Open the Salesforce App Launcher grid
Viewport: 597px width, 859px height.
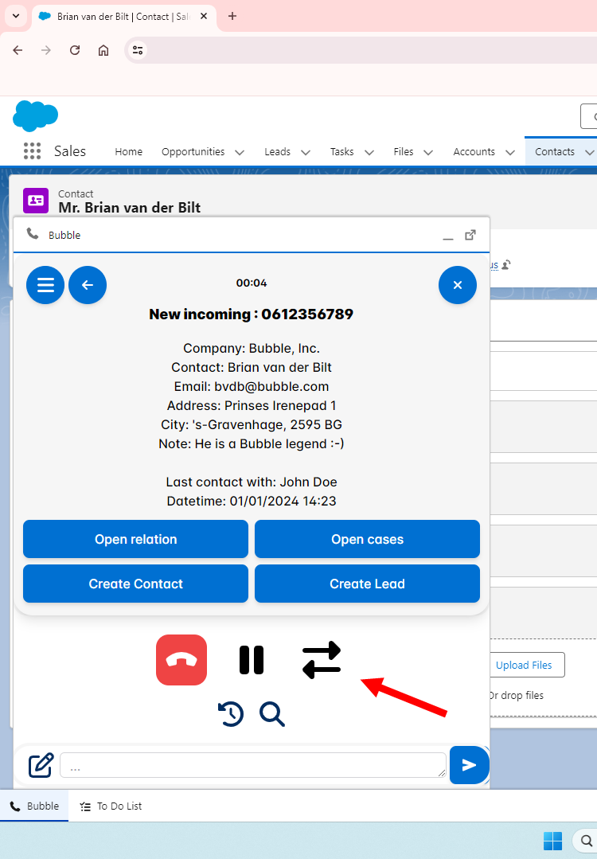click(32, 151)
